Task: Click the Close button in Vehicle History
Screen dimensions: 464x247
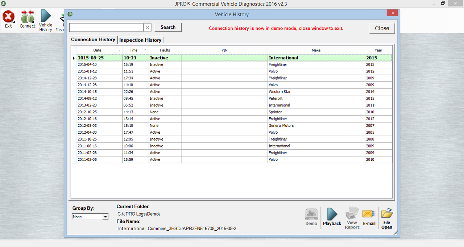Action: coord(382,28)
